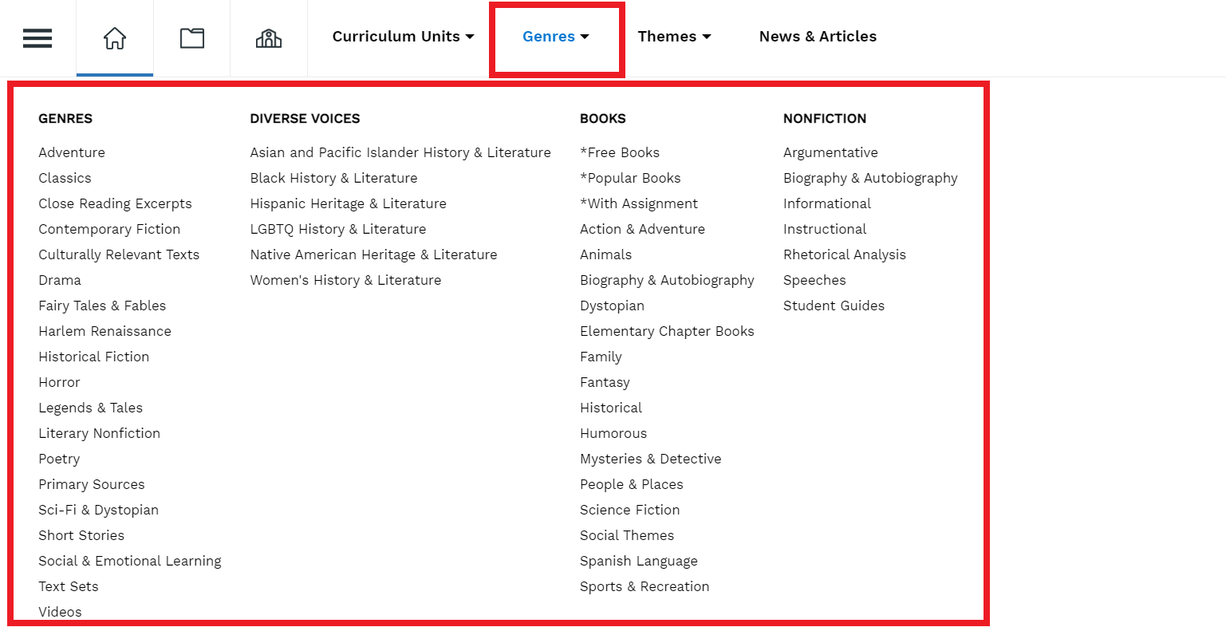1226x627 pixels.
Task: Browse Informational nonfiction
Action: [827, 203]
